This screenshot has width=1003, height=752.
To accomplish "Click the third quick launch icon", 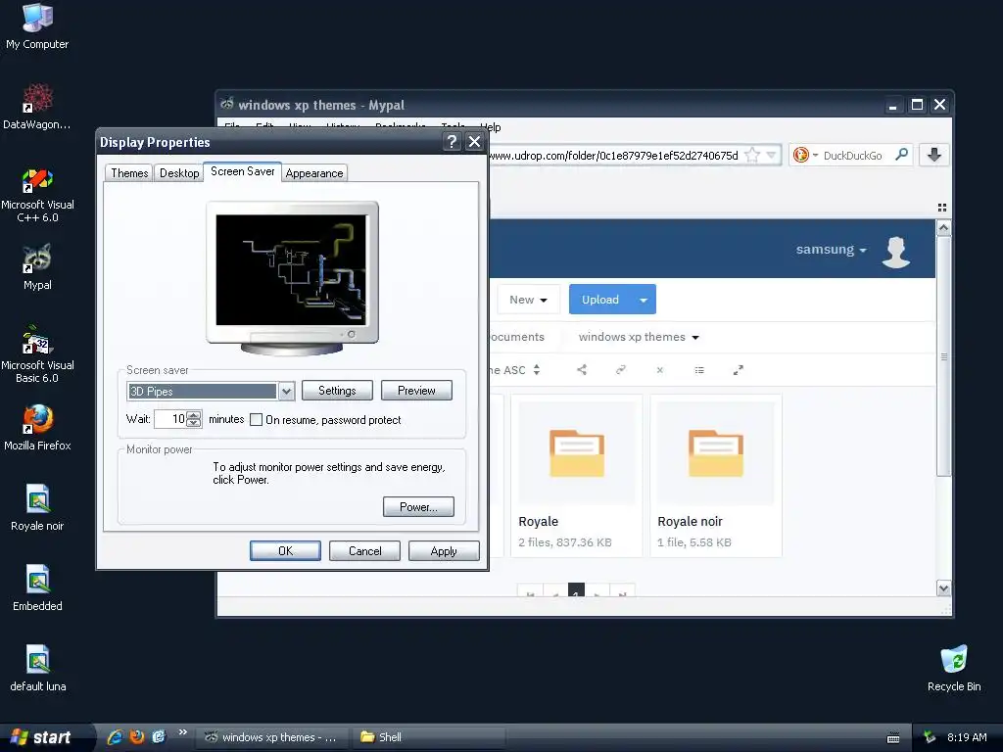I will coord(159,736).
